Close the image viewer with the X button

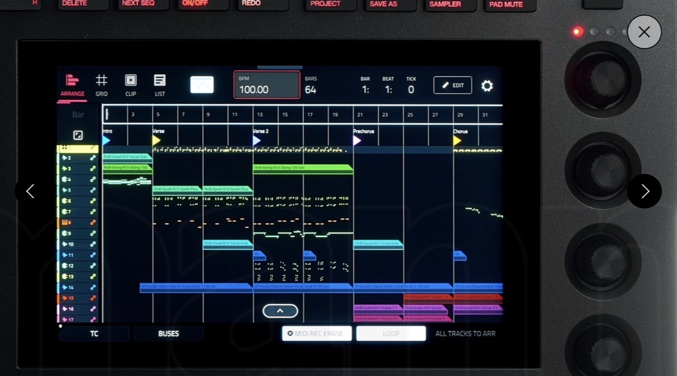pos(644,32)
